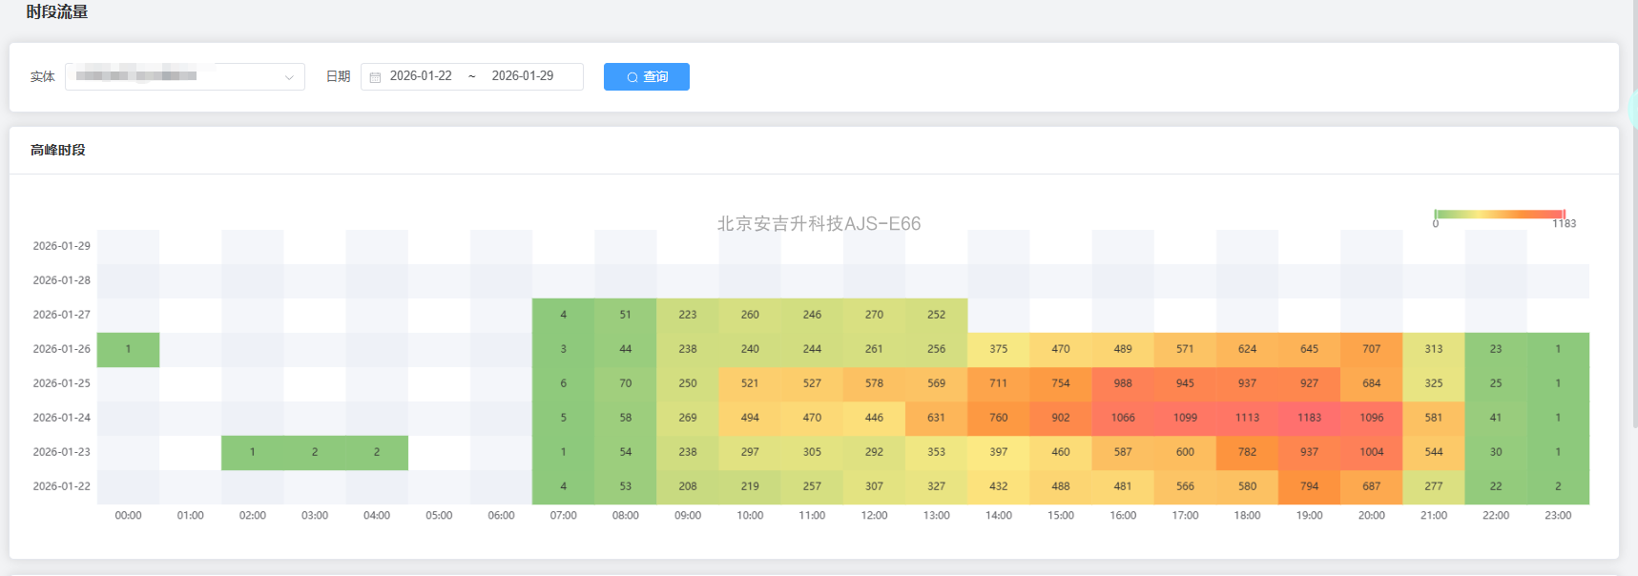Click the cell with value 1004

pyautogui.click(x=1371, y=452)
